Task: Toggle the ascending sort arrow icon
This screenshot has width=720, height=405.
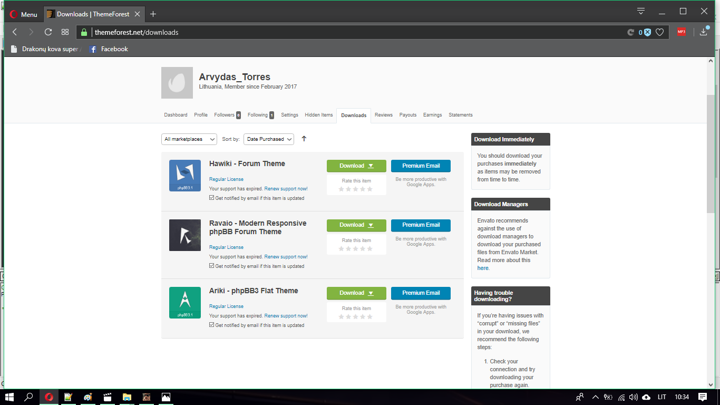Action: (304, 139)
